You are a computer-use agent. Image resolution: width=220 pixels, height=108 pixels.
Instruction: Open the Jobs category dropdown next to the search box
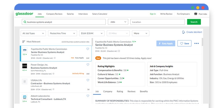tap(118, 22)
